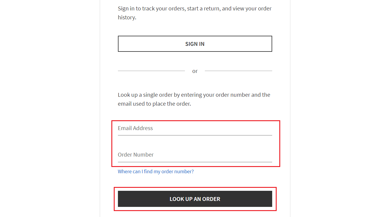Click the SIGN IN button

[195, 44]
